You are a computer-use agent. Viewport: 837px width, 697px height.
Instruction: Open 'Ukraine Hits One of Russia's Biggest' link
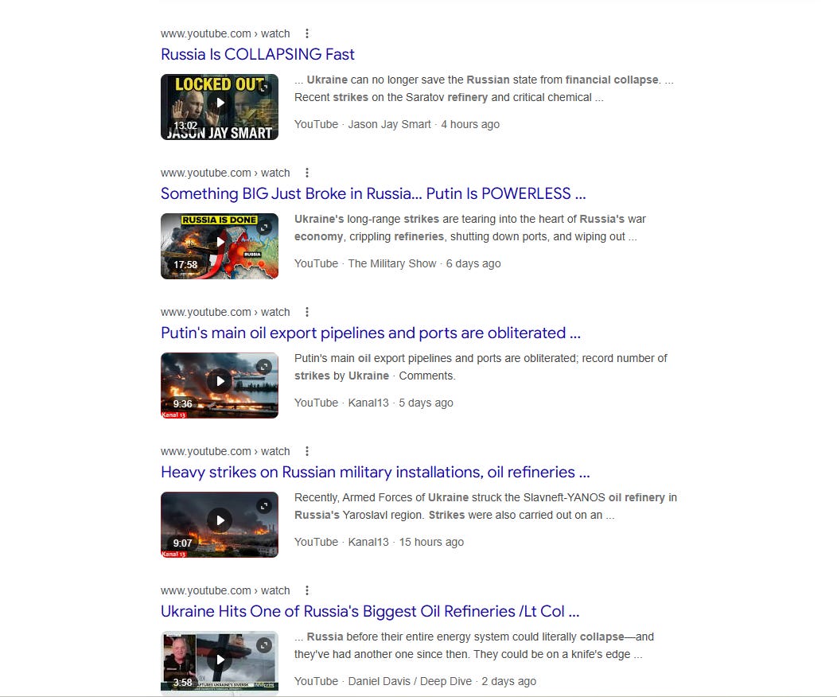coord(370,612)
